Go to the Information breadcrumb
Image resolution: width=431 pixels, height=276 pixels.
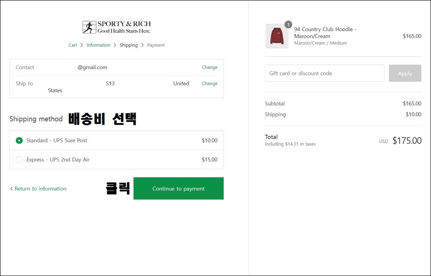pos(98,45)
